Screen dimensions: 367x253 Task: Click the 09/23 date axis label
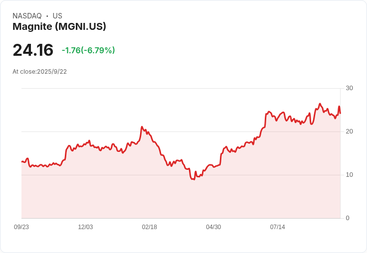21,227
